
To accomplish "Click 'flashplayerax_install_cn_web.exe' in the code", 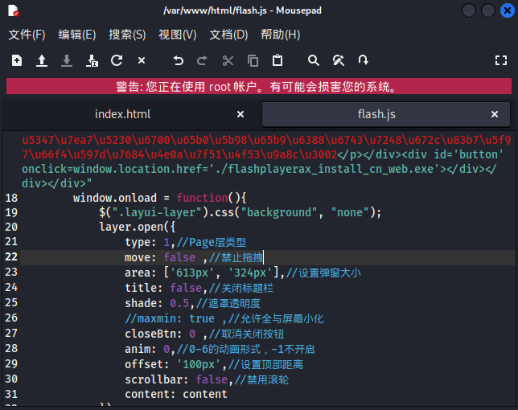I will point(331,170).
